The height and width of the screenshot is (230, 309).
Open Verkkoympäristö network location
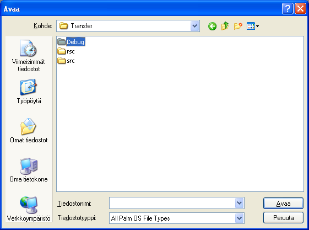point(29,209)
